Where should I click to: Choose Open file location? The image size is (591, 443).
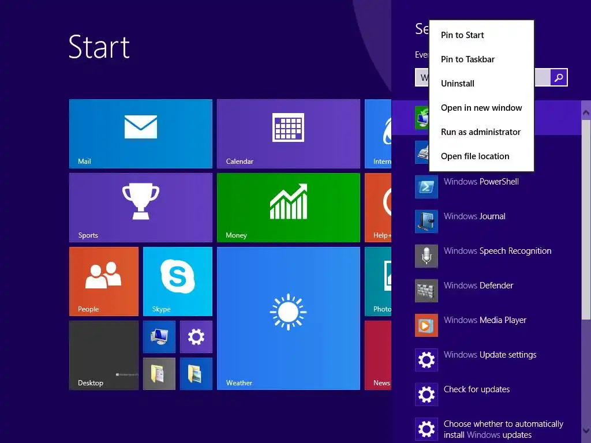point(482,156)
